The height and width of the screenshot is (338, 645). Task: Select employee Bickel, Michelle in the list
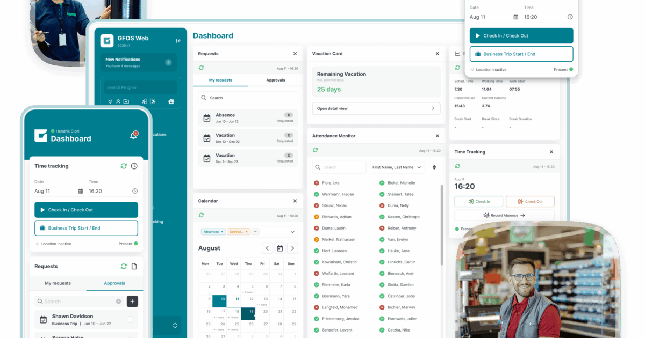click(397, 183)
